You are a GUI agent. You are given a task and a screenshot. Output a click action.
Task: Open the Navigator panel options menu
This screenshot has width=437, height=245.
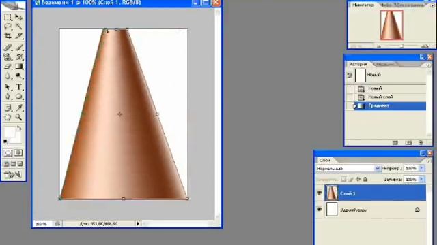(x=433, y=5)
